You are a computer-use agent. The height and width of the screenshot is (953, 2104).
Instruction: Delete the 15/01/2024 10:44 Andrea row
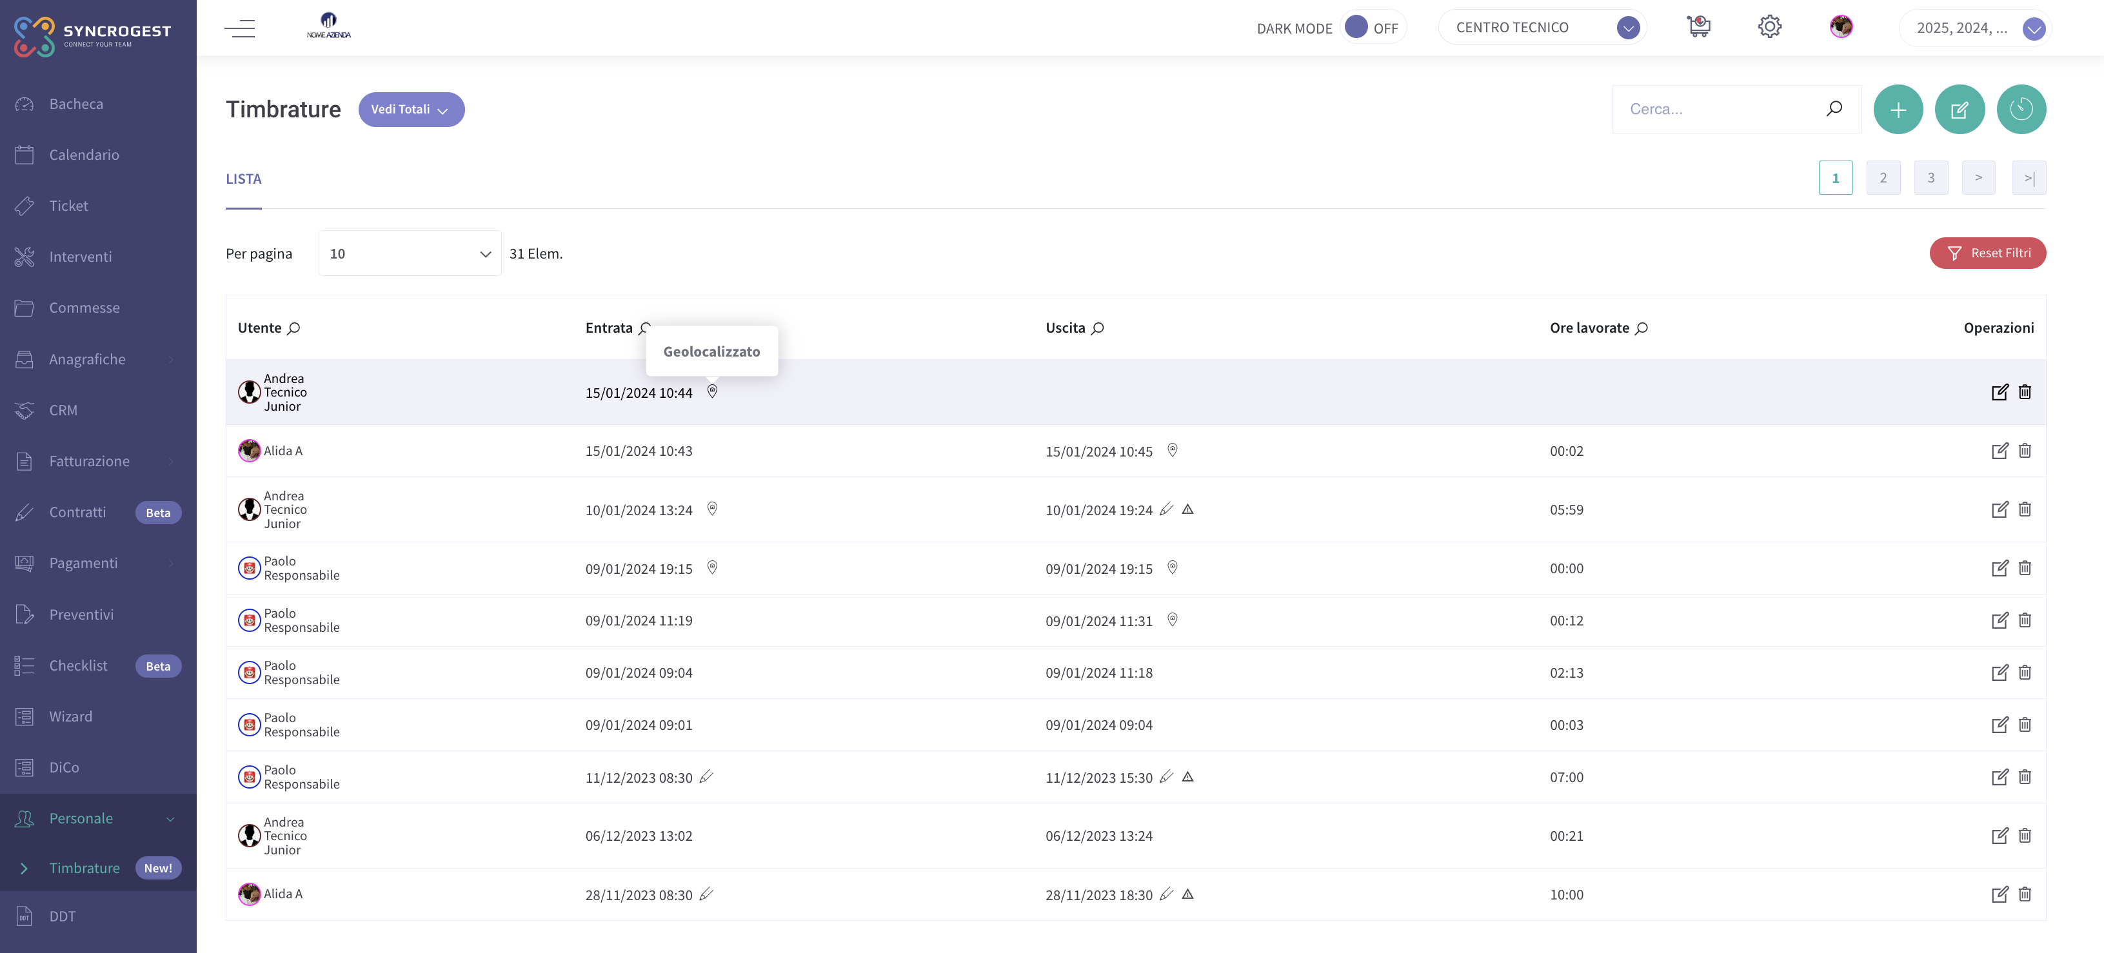2025,392
